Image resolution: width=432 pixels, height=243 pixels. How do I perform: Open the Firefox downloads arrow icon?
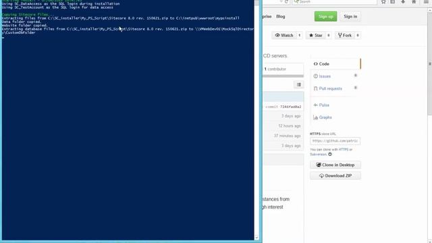click(x=403, y=1)
